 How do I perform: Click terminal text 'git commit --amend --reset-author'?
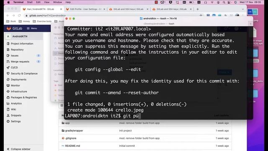pyautogui.click(x=117, y=93)
